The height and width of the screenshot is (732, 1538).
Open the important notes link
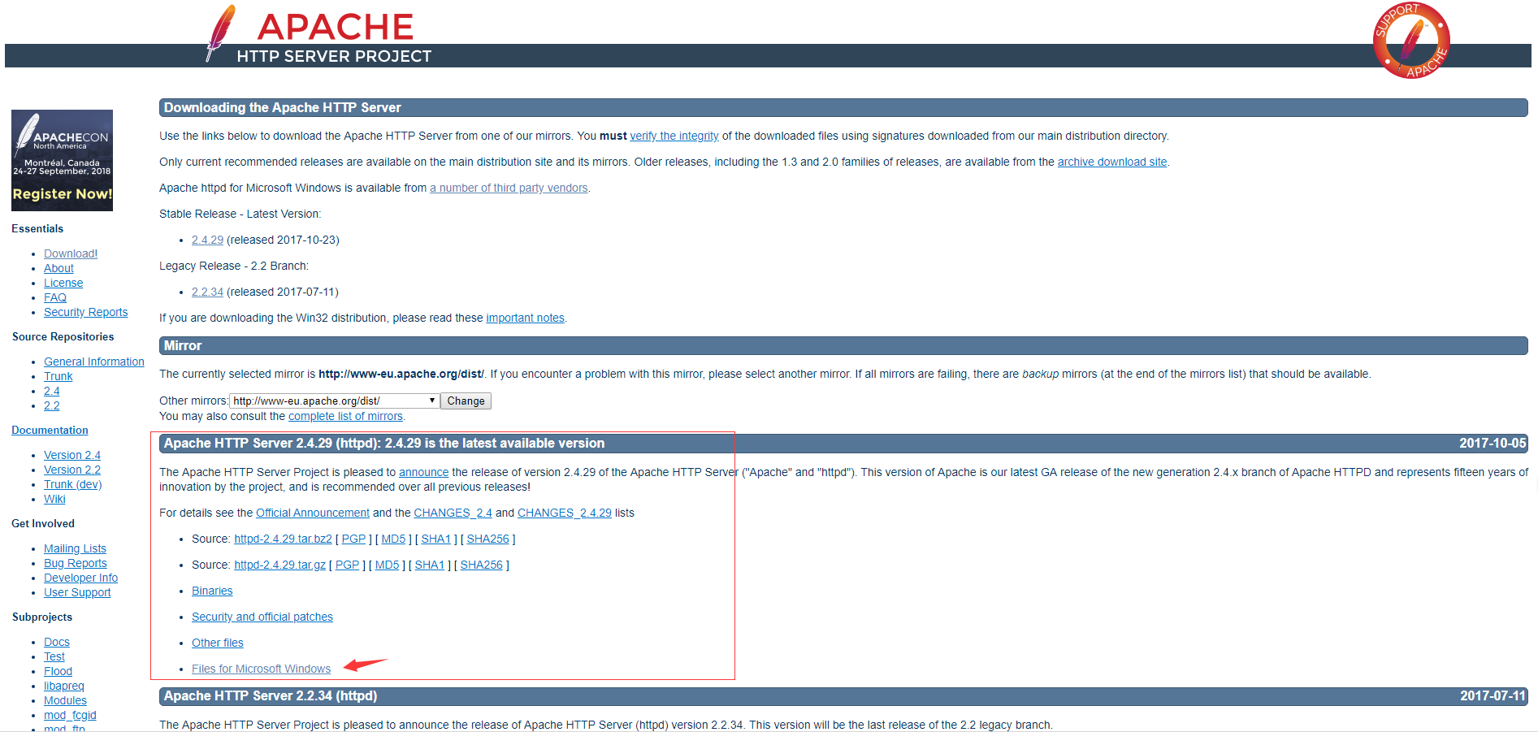(525, 318)
